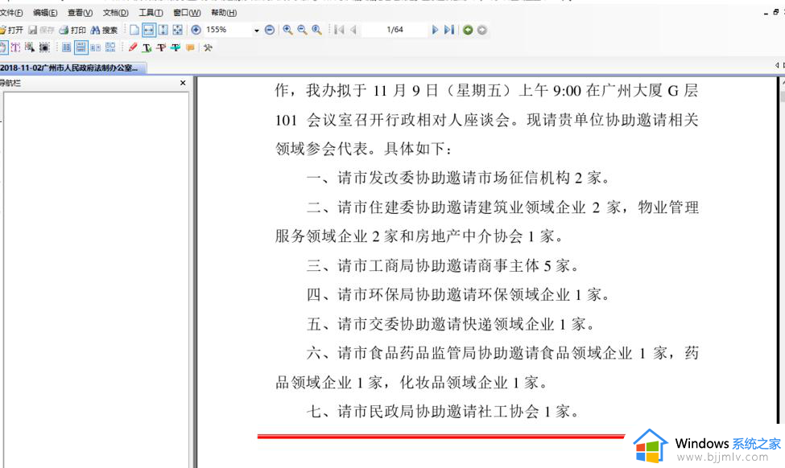Click the 打开 (Open) file toolbar icon
The image size is (785, 468).
pyautogui.click(x=11, y=30)
